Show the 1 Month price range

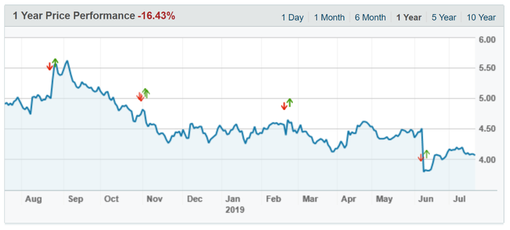click(329, 17)
